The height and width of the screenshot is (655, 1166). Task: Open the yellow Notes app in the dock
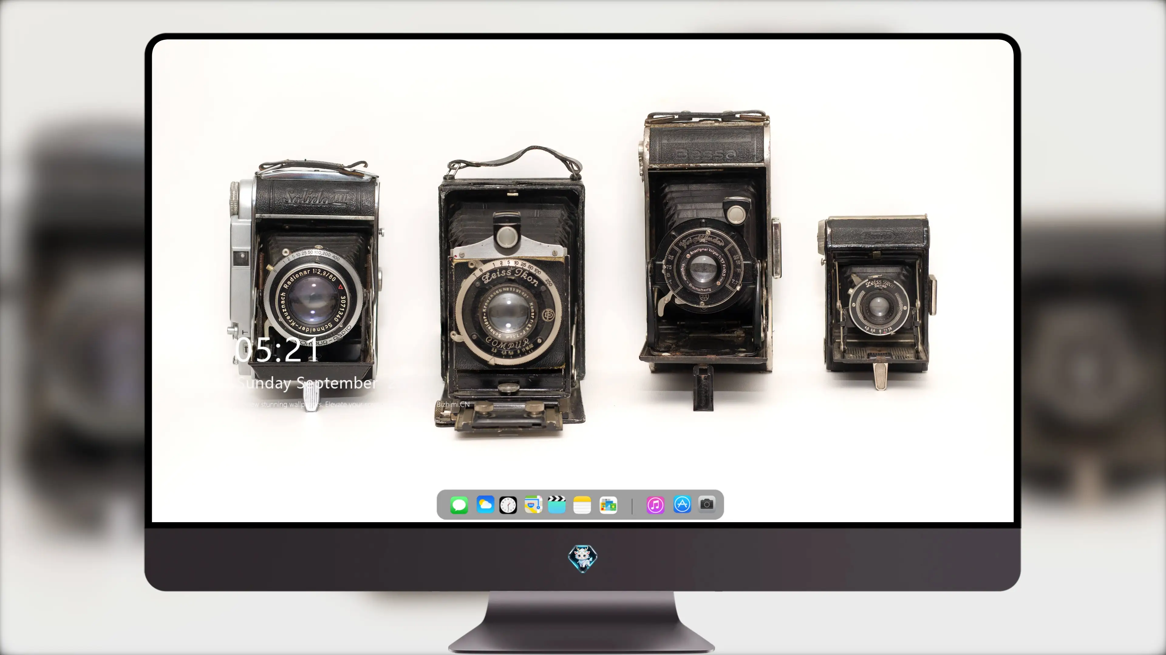point(582,505)
